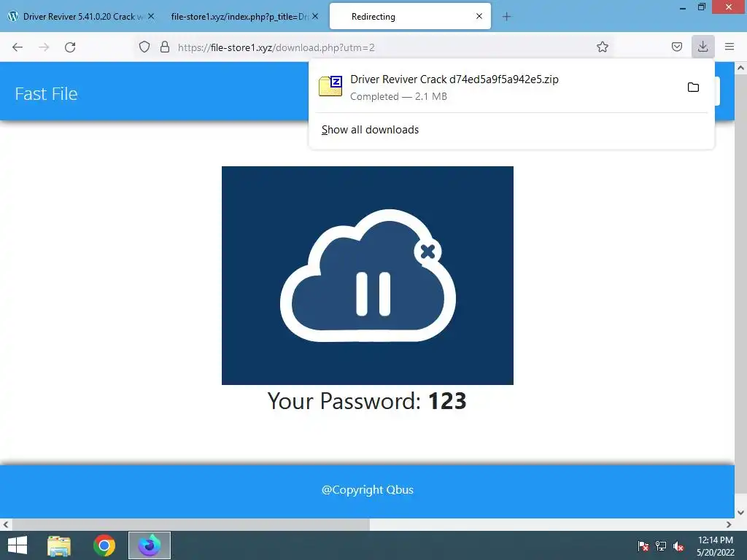Click the paused cloud download image

pyautogui.click(x=368, y=275)
